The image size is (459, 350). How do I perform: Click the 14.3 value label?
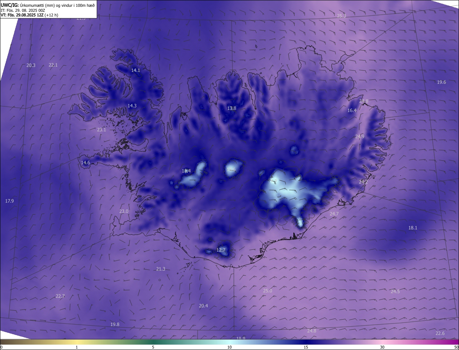coord(132,106)
